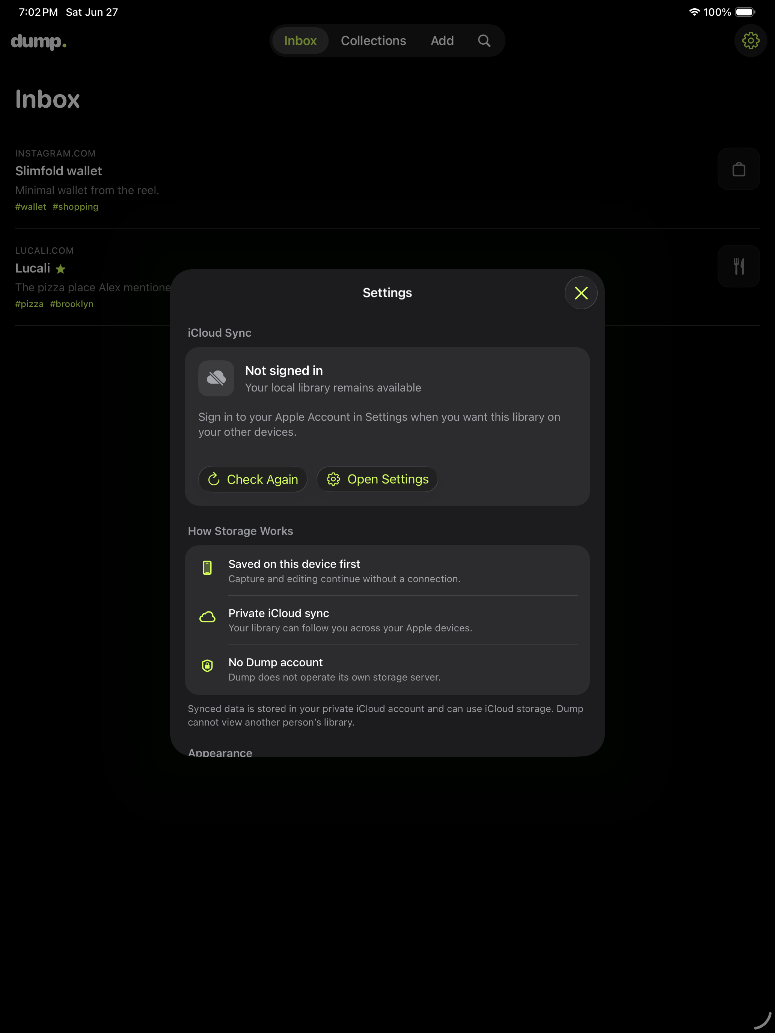Select the #pizza tag
Image resolution: width=775 pixels, height=1033 pixels.
click(x=29, y=304)
